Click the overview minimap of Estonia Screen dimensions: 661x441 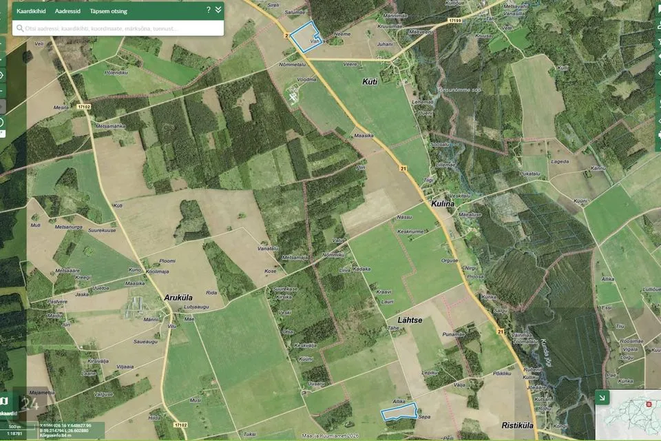pos(628,415)
